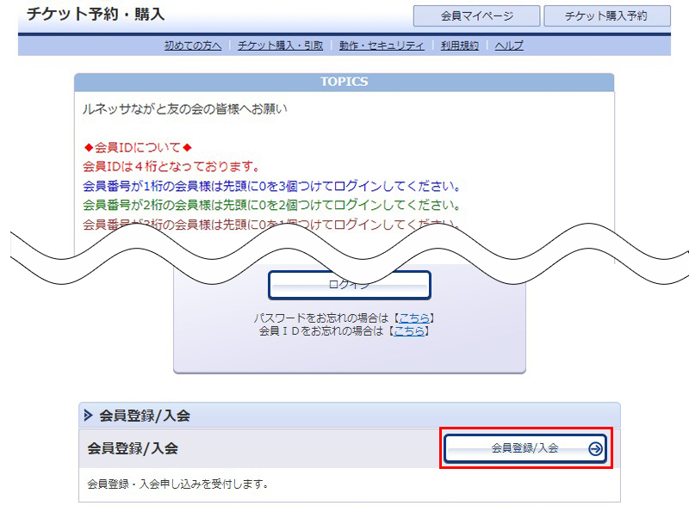Click こちら link for forgotten 会員ID
This screenshot has height=518, width=689.
coord(409,330)
